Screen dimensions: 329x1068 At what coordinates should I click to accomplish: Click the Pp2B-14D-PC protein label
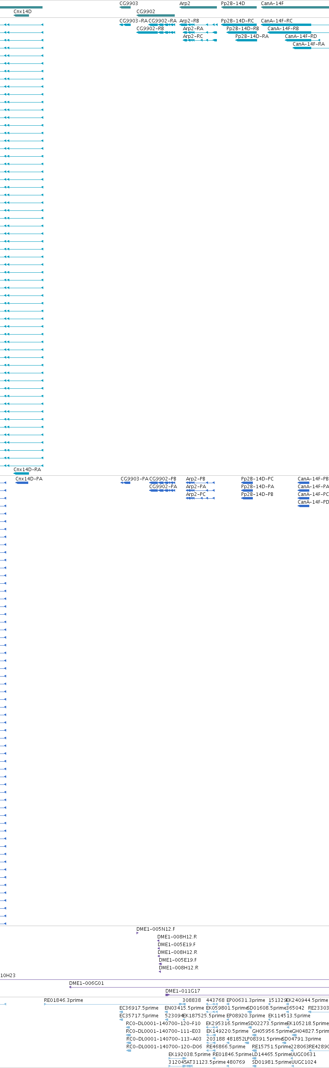click(257, 479)
